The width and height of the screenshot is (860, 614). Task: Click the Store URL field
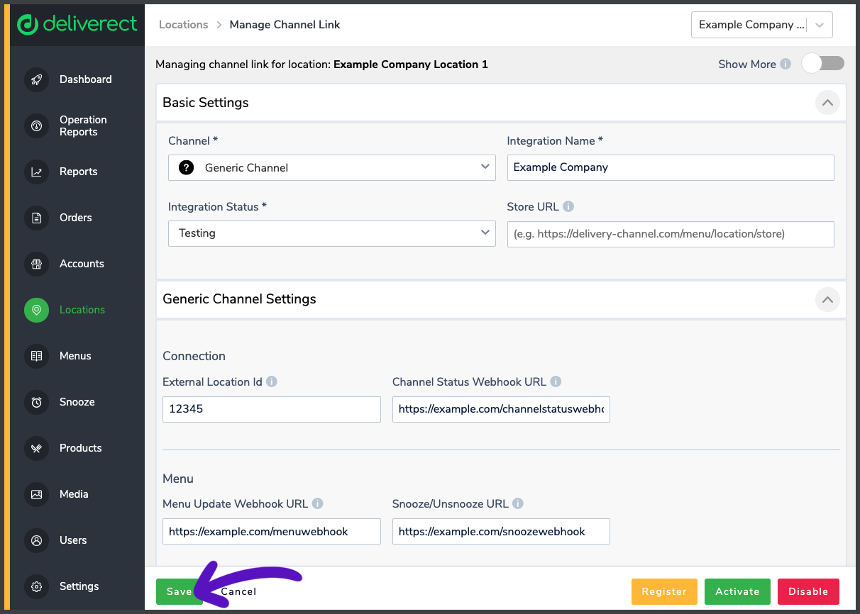click(671, 234)
